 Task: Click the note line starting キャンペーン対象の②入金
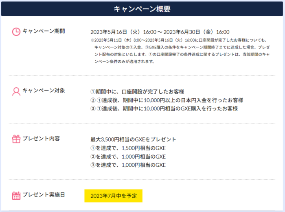[x=182, y=47]
